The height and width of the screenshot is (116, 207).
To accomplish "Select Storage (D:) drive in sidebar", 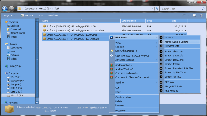I will [15, 81].
